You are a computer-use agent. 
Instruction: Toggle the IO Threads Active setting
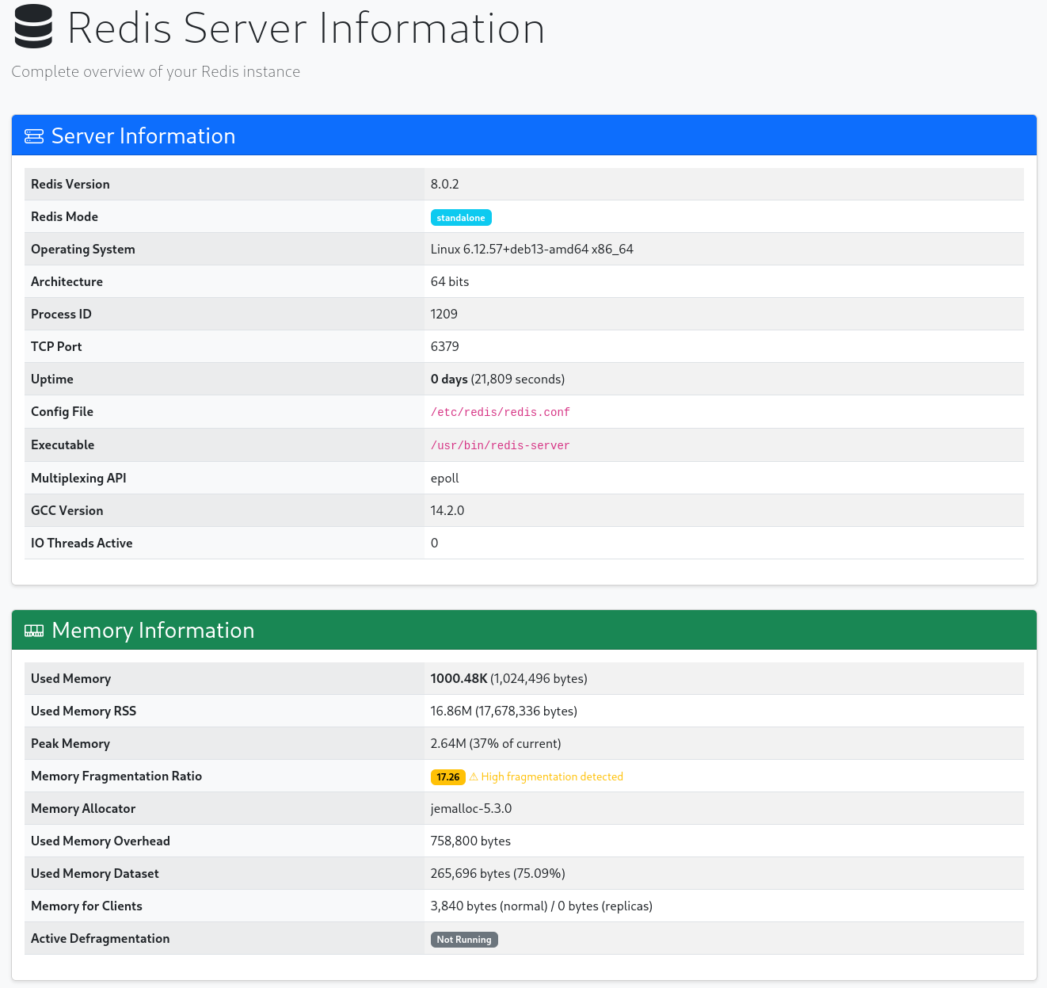[434, 543]
